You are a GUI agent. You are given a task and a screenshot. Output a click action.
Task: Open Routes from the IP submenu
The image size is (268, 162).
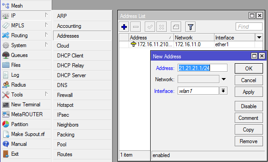82,154
